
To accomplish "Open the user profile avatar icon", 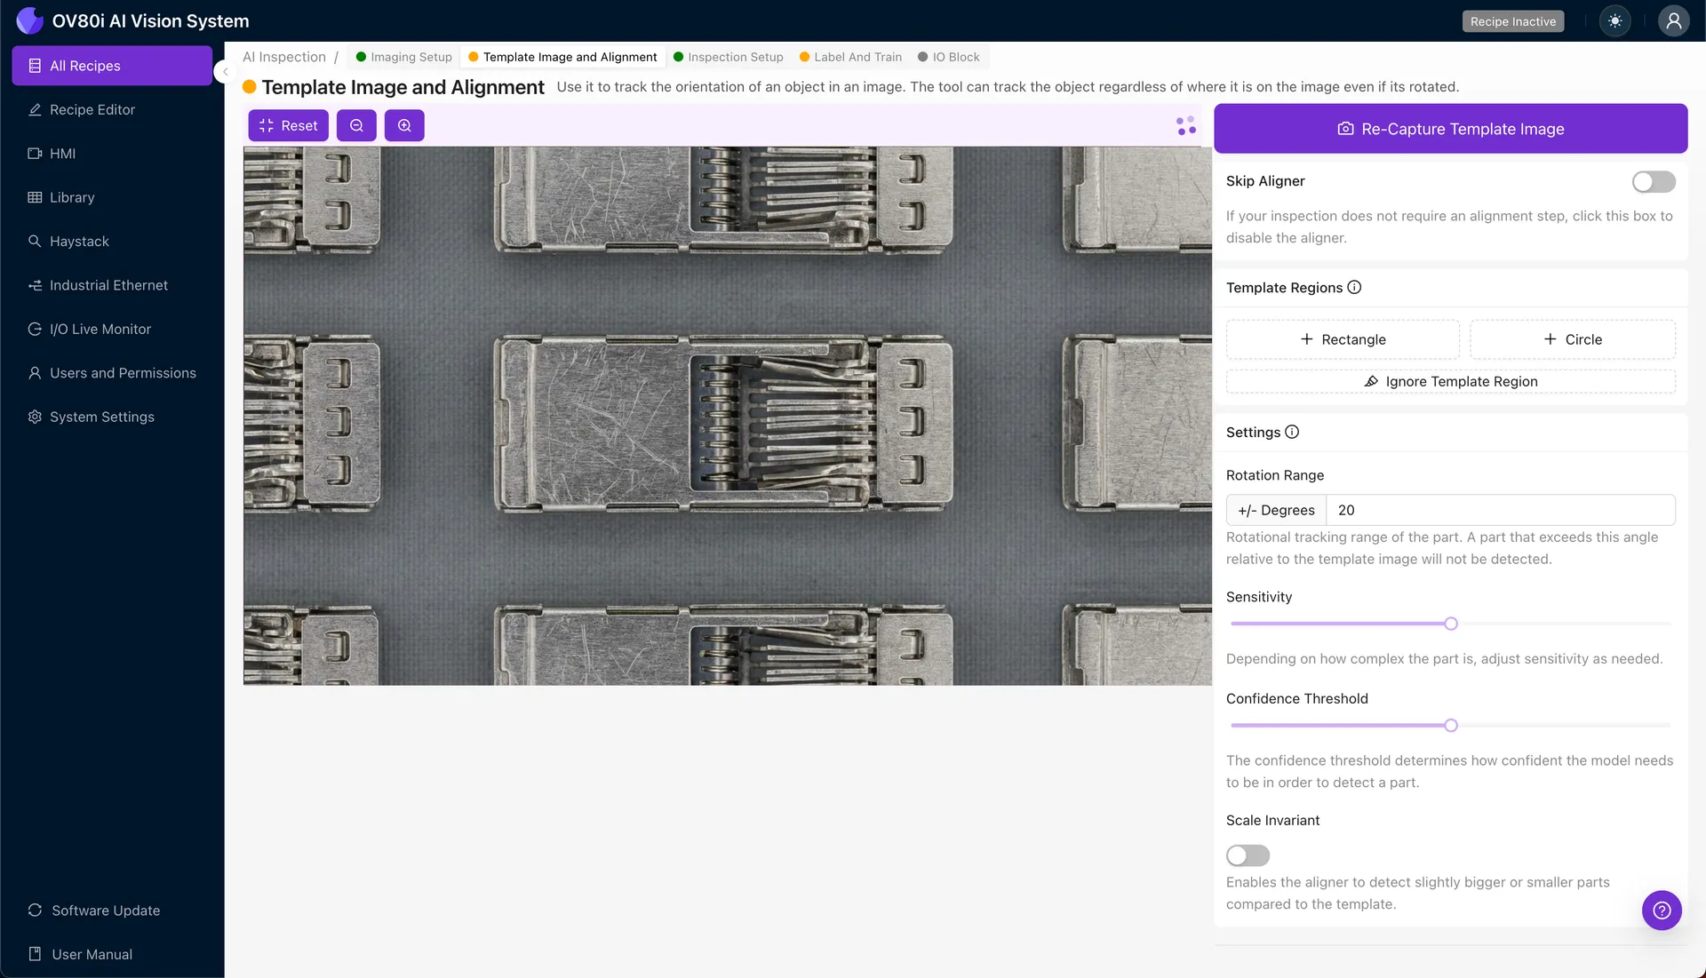I will [x=1673, y=21].
